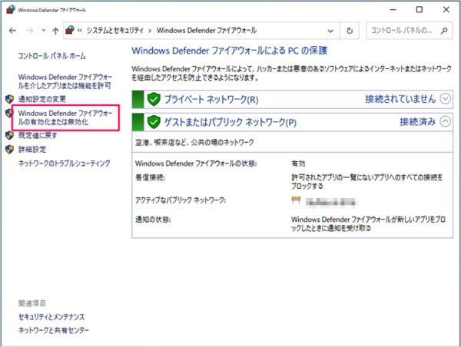
Task: Collapse the ゲストまたはパブリック ネットワーク section chevron
Action: (x=449, y=121)
